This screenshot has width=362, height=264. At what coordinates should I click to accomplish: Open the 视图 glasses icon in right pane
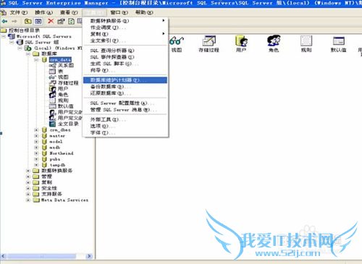(177, 41)
